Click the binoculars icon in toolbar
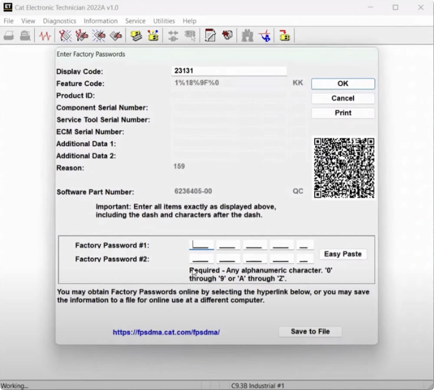The height and width of the screenshot is (390, 434). pyautogui.click(x=247, y=36)
